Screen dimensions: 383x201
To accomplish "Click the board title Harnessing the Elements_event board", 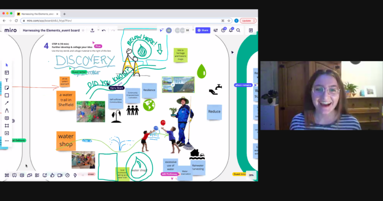I will click(x=51, y=31).
